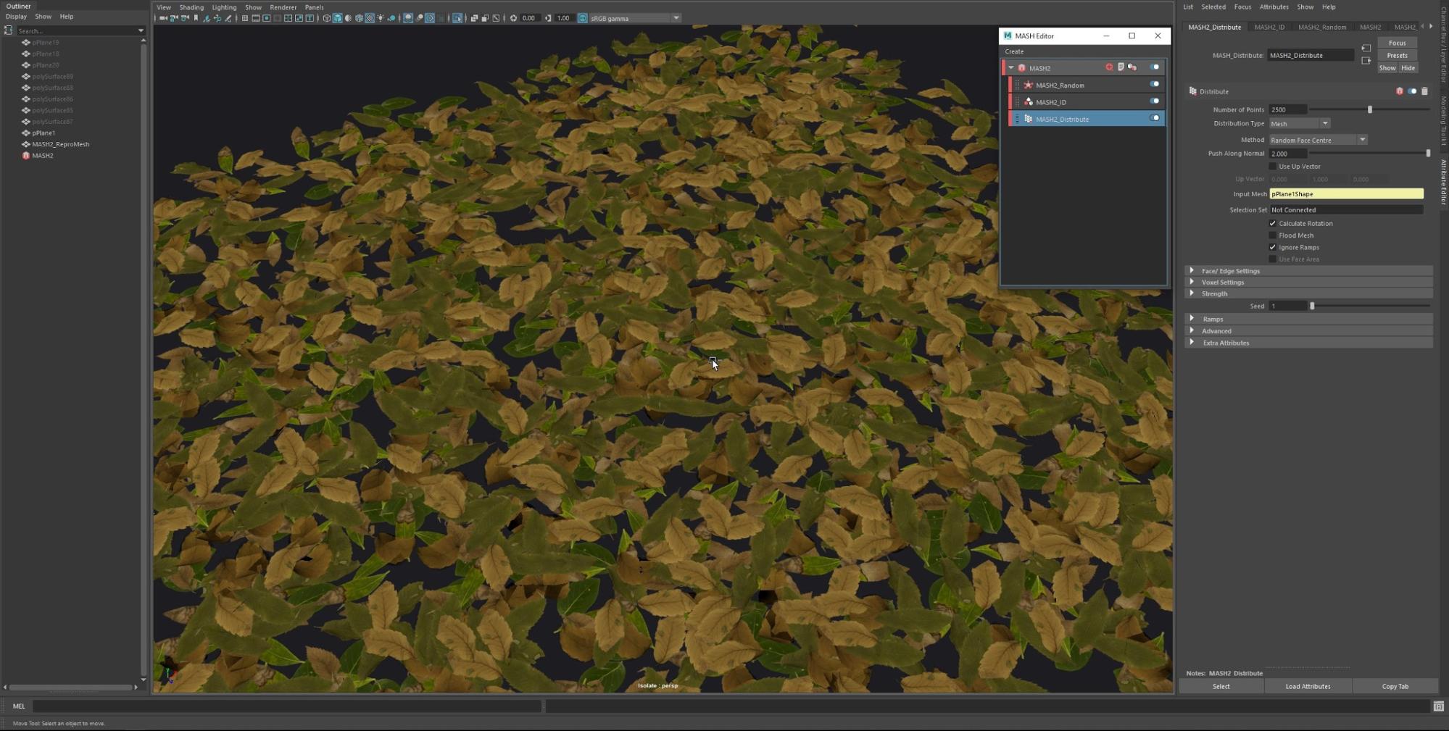Viewport: 1449px width, 731px height.
Task: Open the command history editor icon at bottom right
Action: point(1438,706)
